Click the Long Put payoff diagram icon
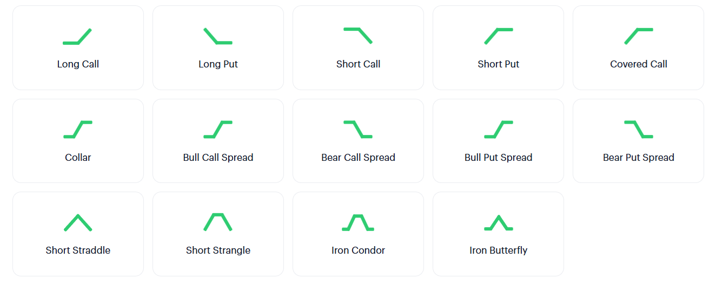716x285 pixels. [x=218, y=36]
